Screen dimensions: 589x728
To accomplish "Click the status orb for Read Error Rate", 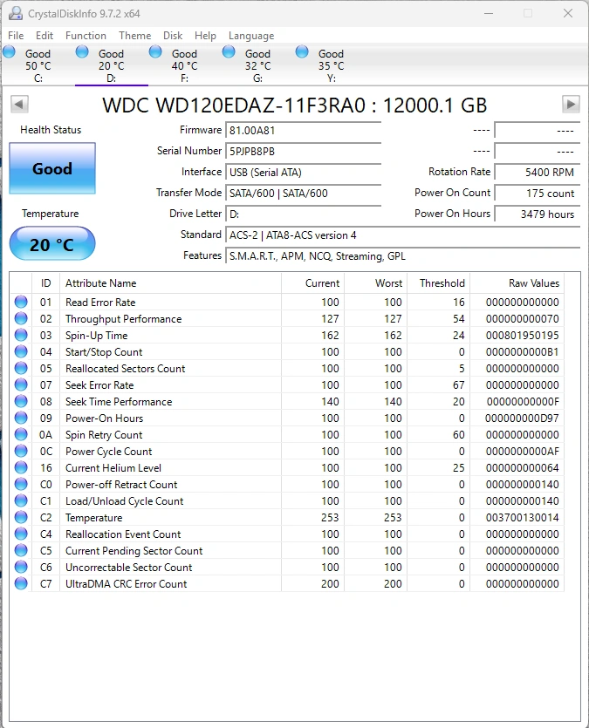I will pos(21,303).
